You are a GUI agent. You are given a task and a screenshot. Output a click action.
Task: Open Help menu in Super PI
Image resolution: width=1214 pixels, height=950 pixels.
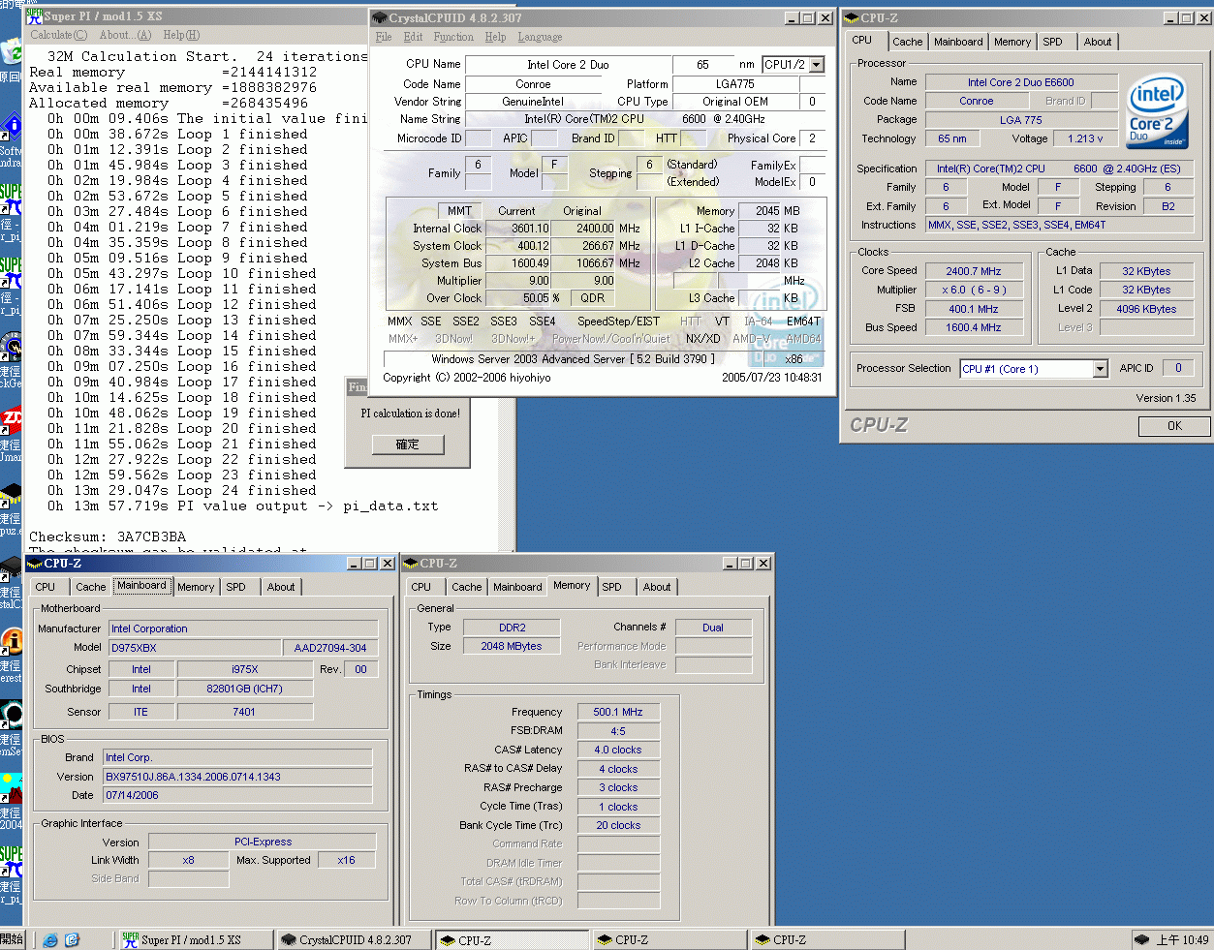point(181,35)
